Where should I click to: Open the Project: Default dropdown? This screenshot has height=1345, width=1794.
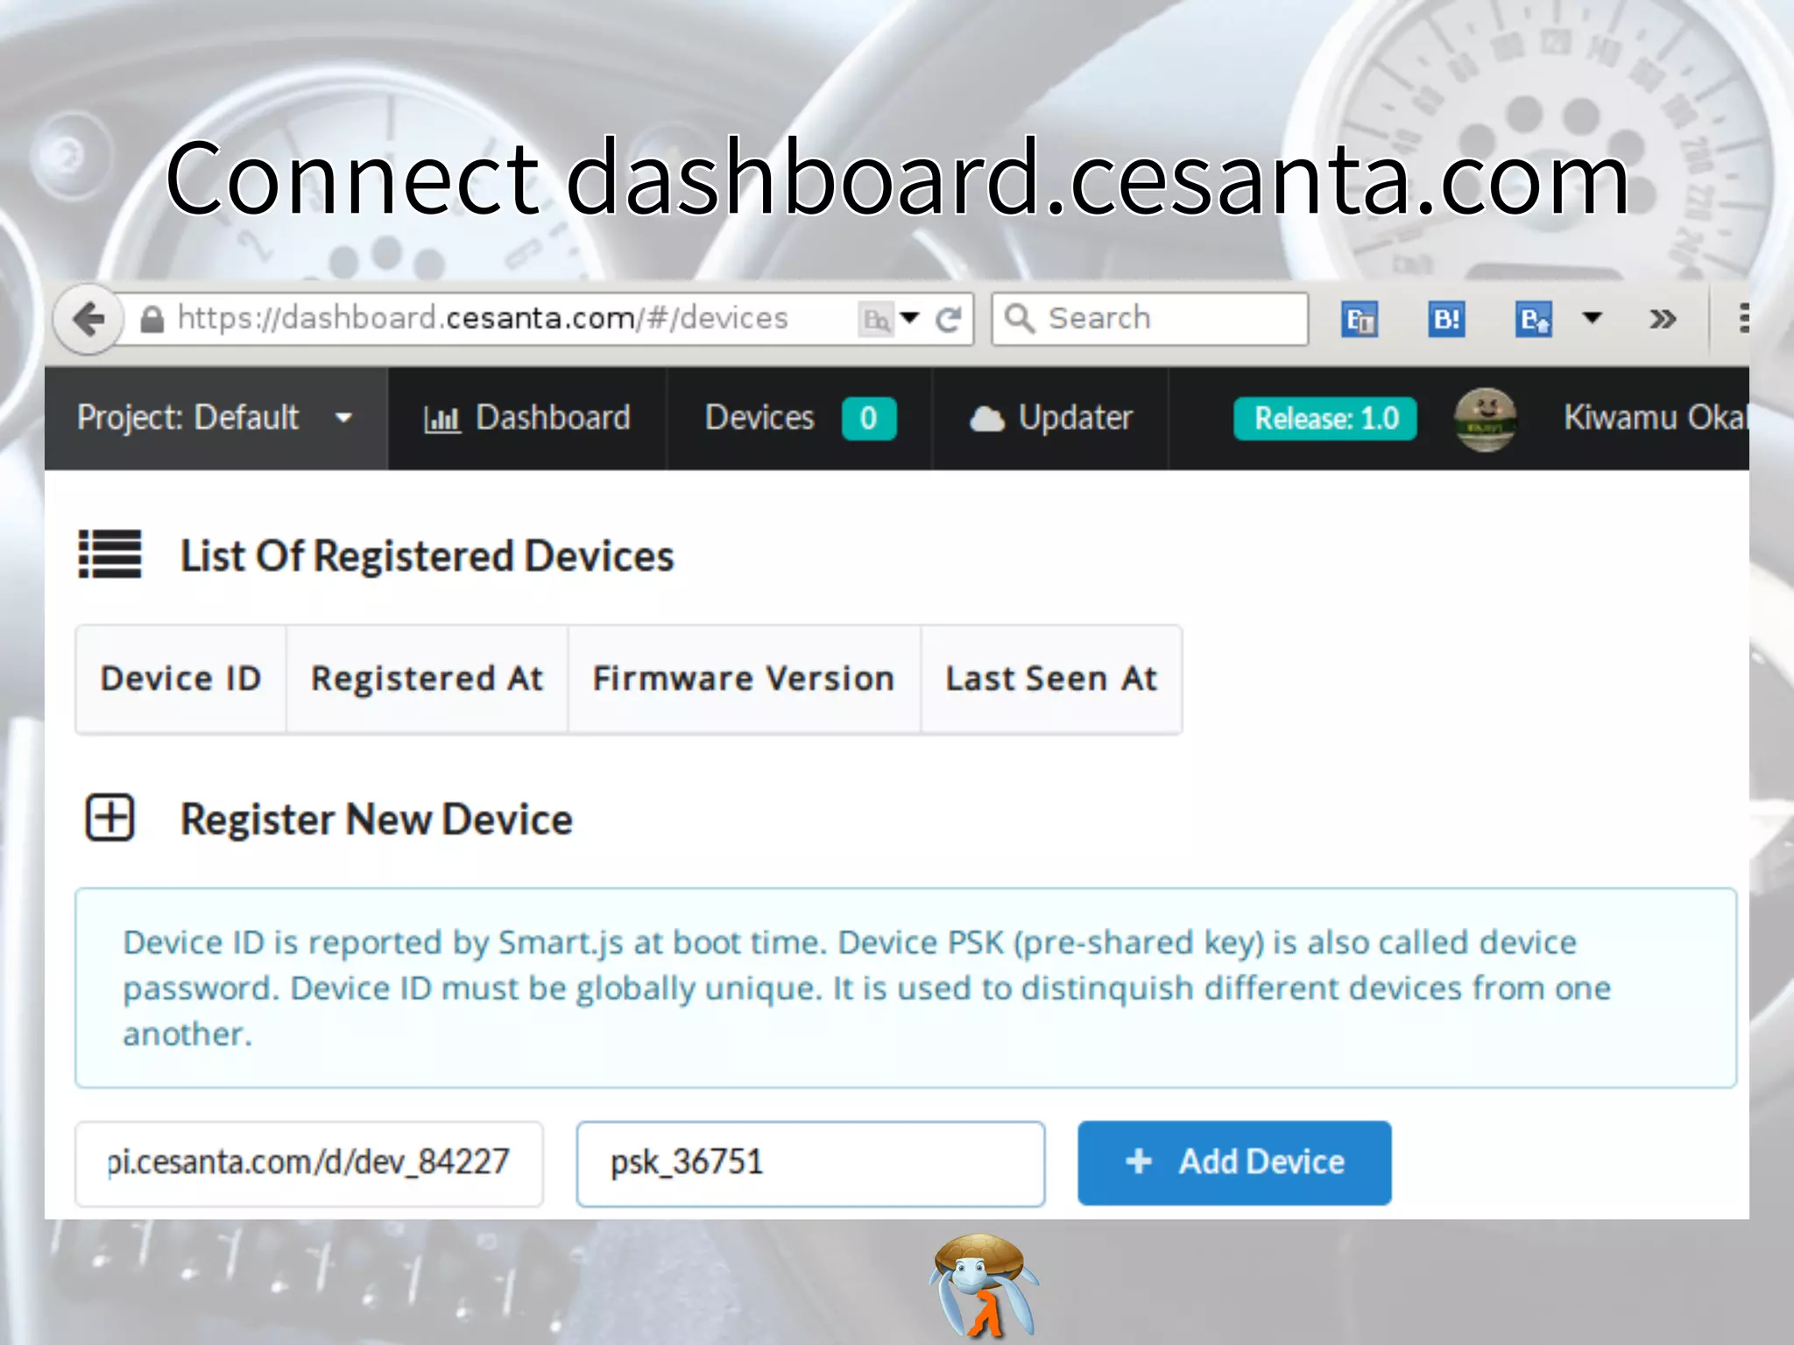point(215,419)
